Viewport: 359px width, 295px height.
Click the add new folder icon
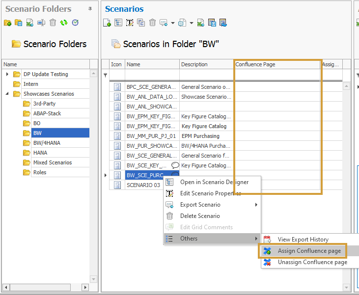[x=7, y=23]
